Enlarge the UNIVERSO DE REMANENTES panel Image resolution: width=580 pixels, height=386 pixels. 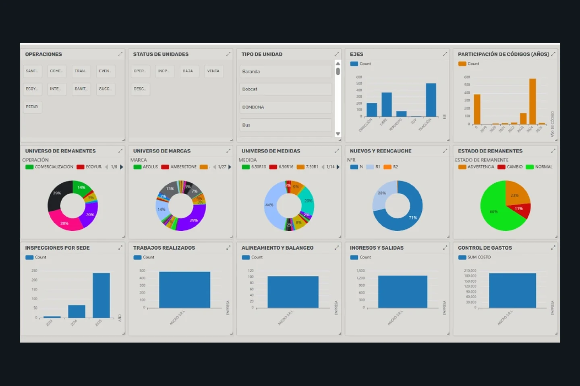pyautogui.click(x=120, y=151)
